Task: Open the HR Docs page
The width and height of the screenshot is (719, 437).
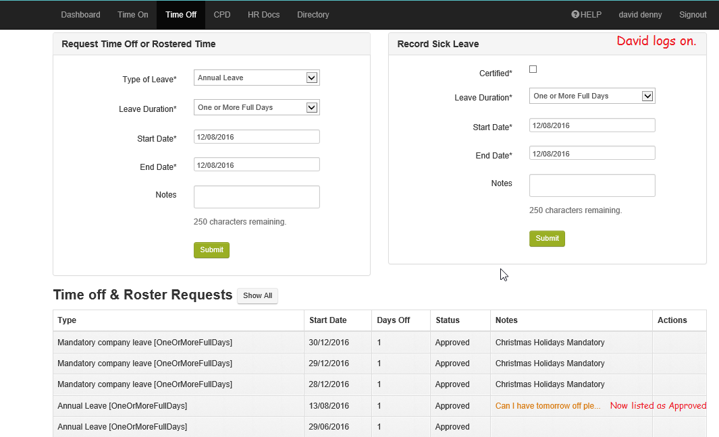Action: (x=263, y=15)
